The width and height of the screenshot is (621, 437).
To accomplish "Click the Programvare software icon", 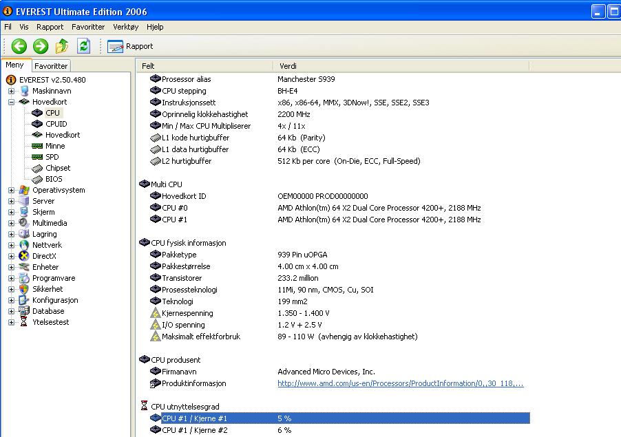I will (24, 278).
